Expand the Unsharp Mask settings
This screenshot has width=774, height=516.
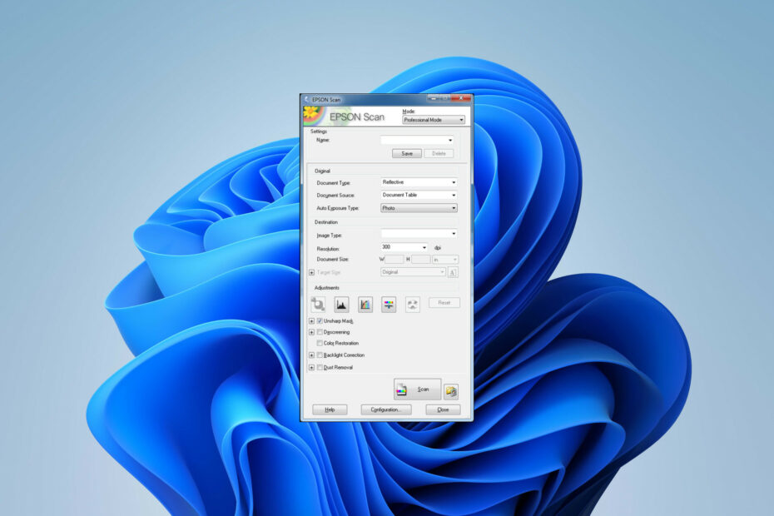(x=311, y=321)
